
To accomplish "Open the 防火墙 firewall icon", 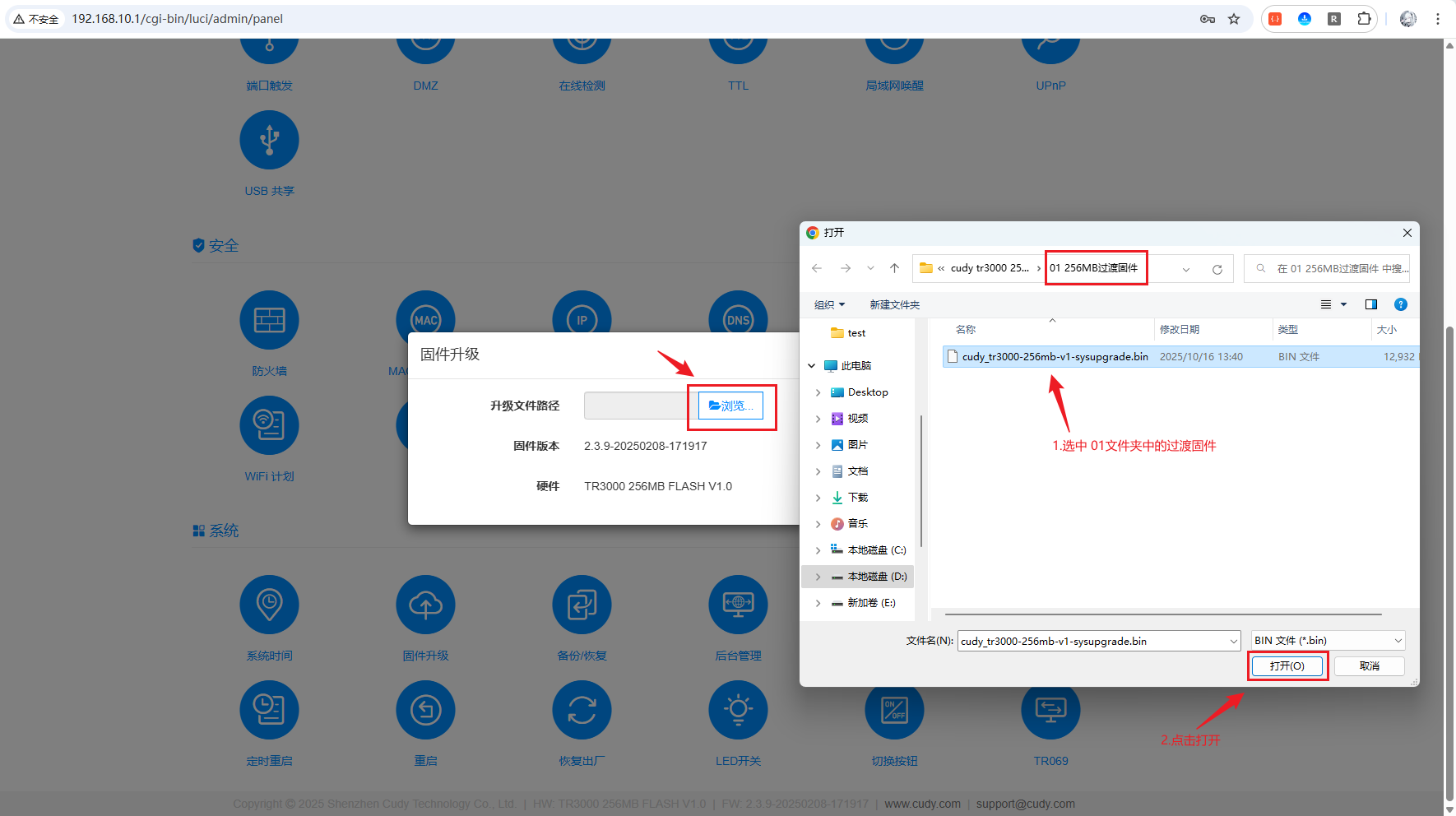I will pyautogui.click(x=269, y=320).
